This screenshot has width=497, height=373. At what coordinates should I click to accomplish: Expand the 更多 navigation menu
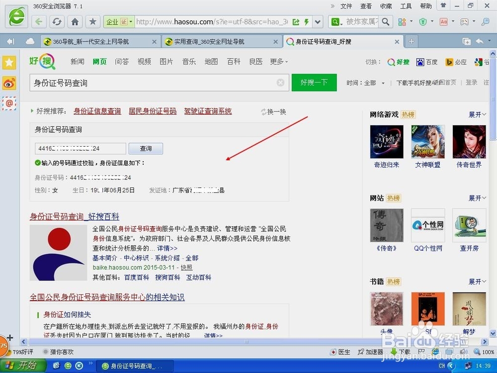279,62
